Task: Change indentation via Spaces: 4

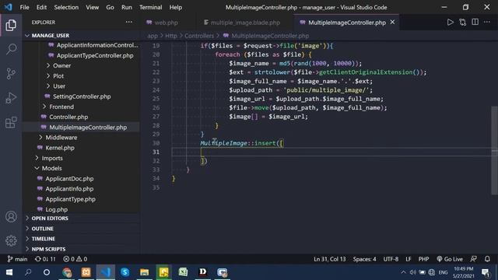Action: (364, 259)
